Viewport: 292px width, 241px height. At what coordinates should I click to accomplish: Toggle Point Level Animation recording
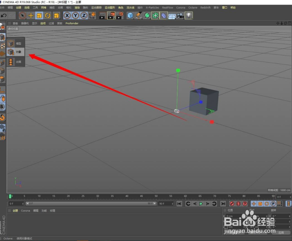click(280, 204)
